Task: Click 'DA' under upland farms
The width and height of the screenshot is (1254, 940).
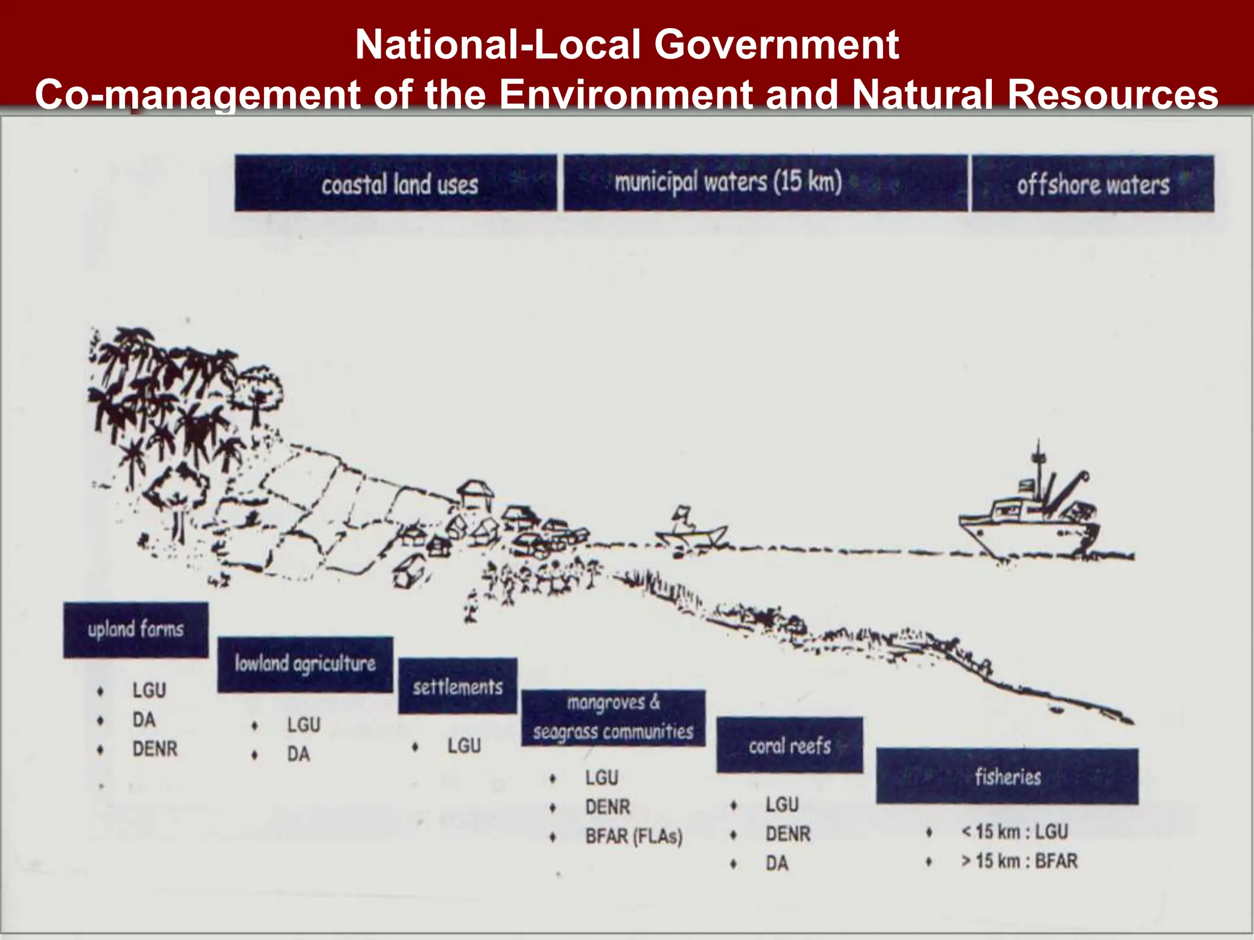Action: (x=144, y=720)
